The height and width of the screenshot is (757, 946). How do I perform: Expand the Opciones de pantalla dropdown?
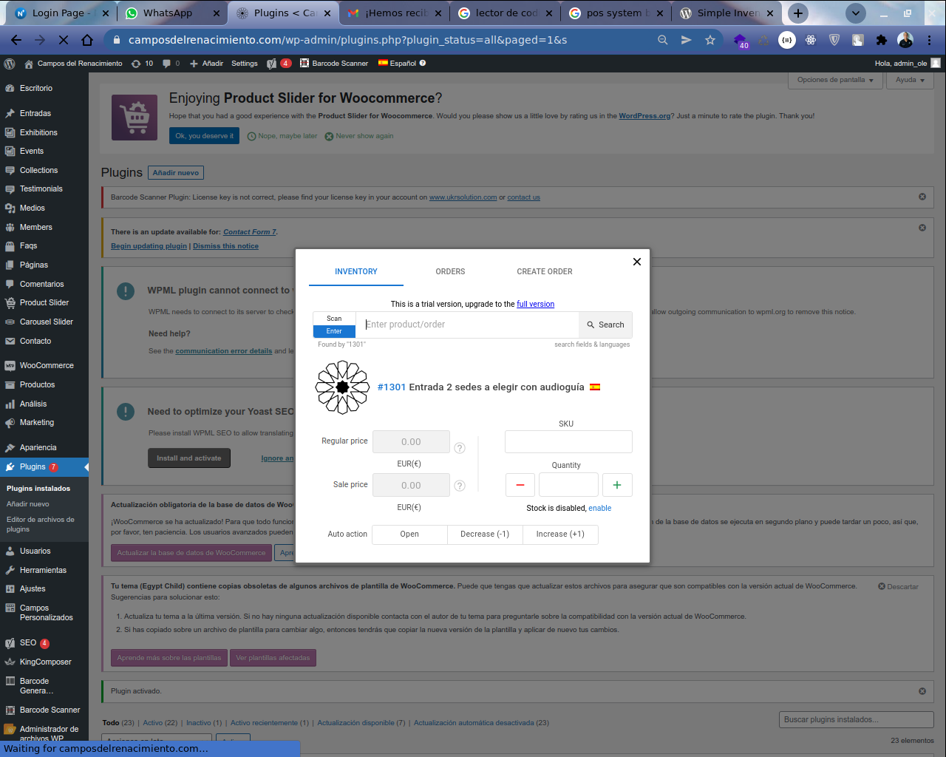[835, 80]
